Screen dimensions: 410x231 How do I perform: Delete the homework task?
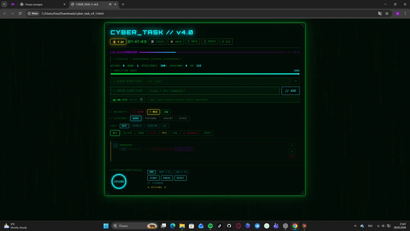tap(292, 157)
